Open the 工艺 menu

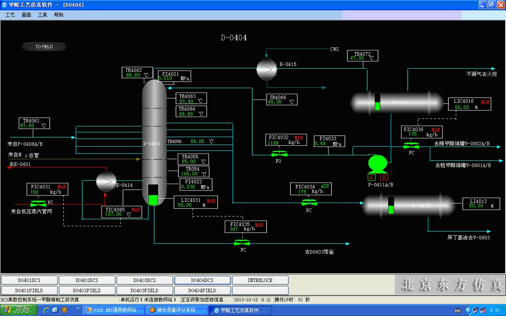[x=10, y=15]
